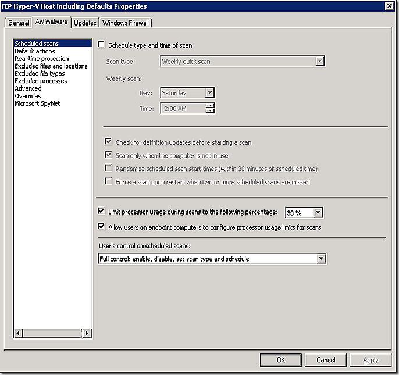Select the Antimalware tab
Image resolution: width=399 pixels, height=375 pixels.
pyautogui.click(x=51, y=22)
